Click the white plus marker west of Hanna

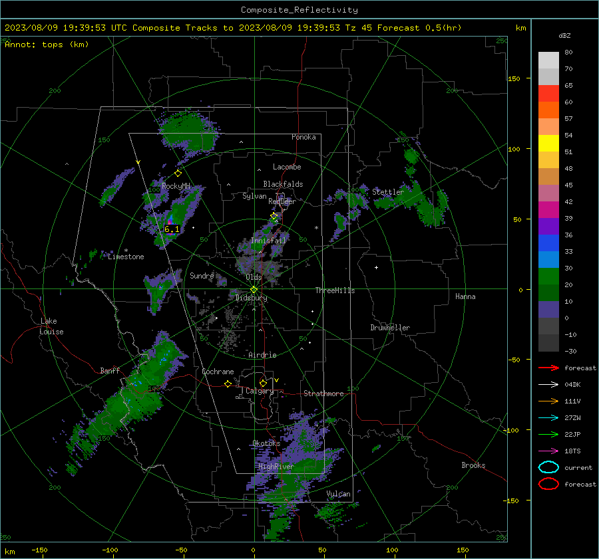(376, 267)
